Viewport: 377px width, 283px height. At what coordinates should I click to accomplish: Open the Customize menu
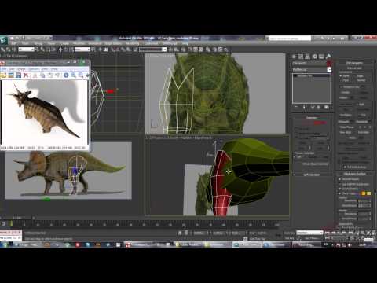pos(152,43)
